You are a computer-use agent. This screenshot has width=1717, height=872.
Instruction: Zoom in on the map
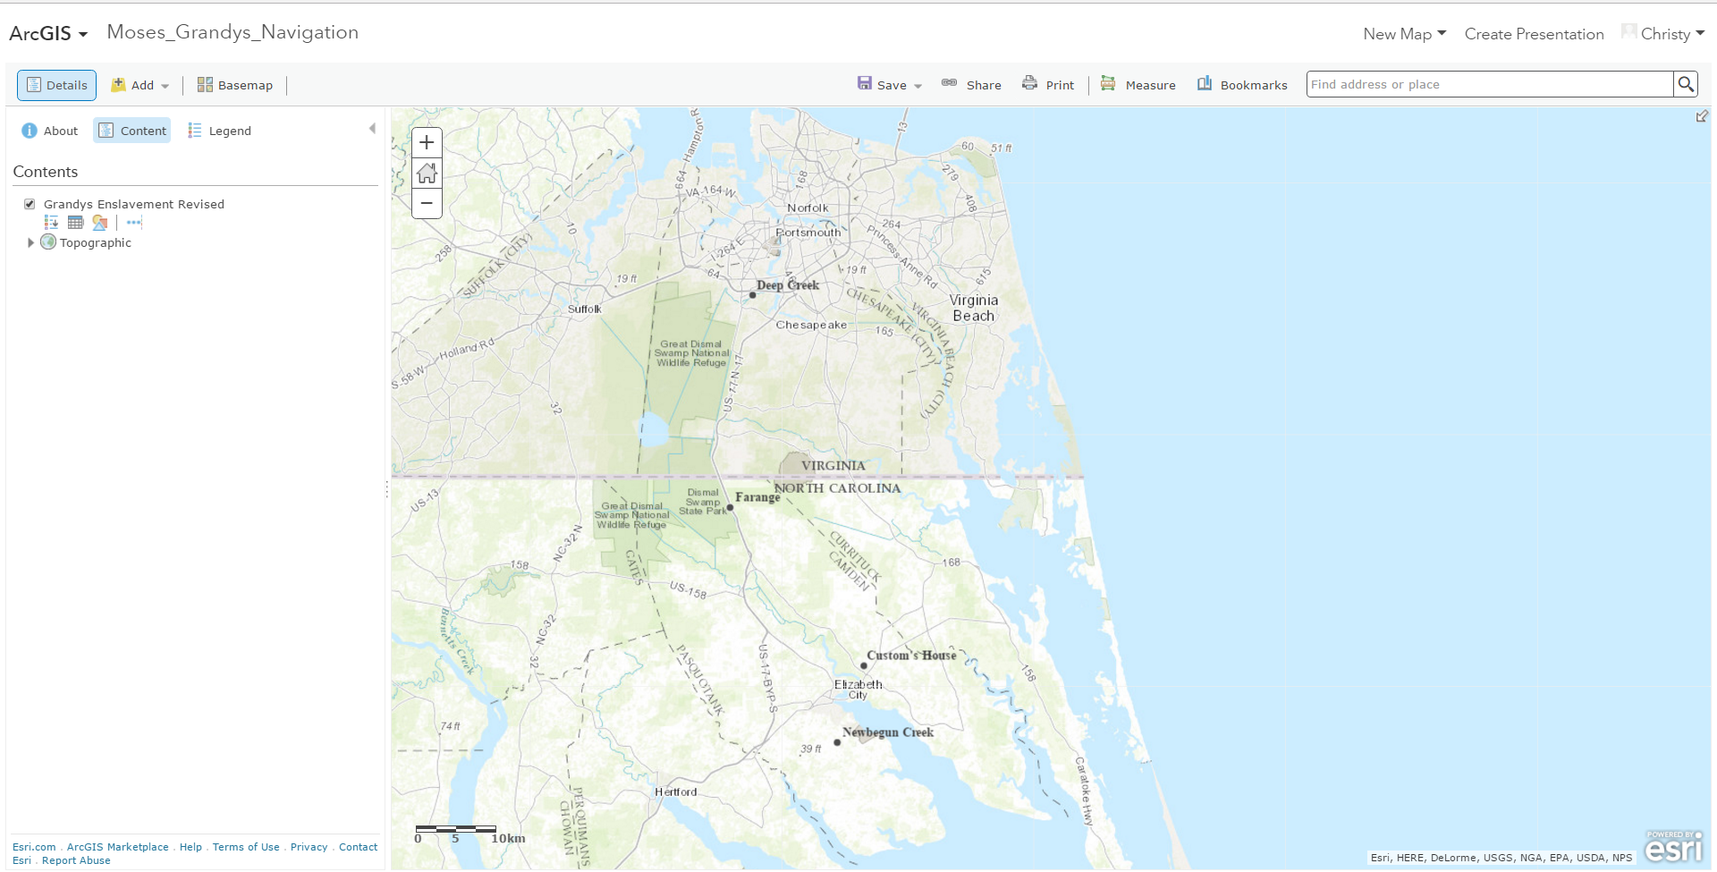click(427, 142)
